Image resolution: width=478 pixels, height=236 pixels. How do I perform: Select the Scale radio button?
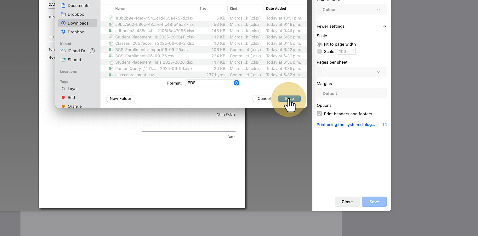[x=319, y=51]
